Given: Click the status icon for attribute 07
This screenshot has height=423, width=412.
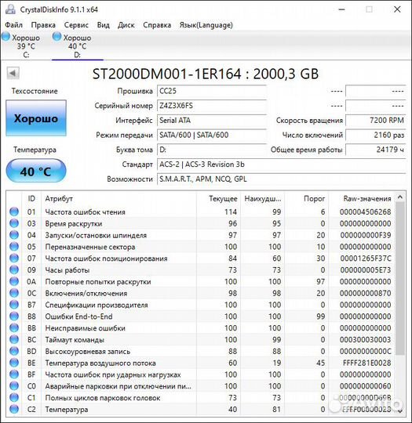Looking at the screenshot, I should pos(14,258).
